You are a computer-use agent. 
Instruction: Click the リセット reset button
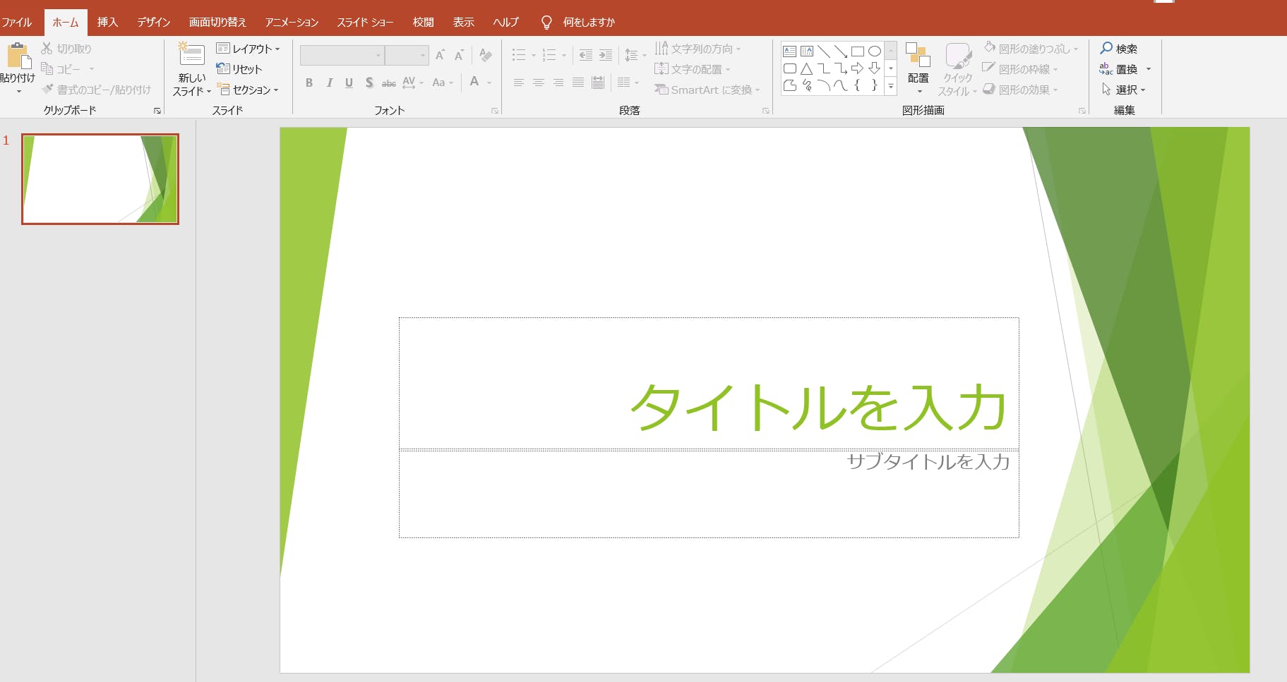point(239,69)
